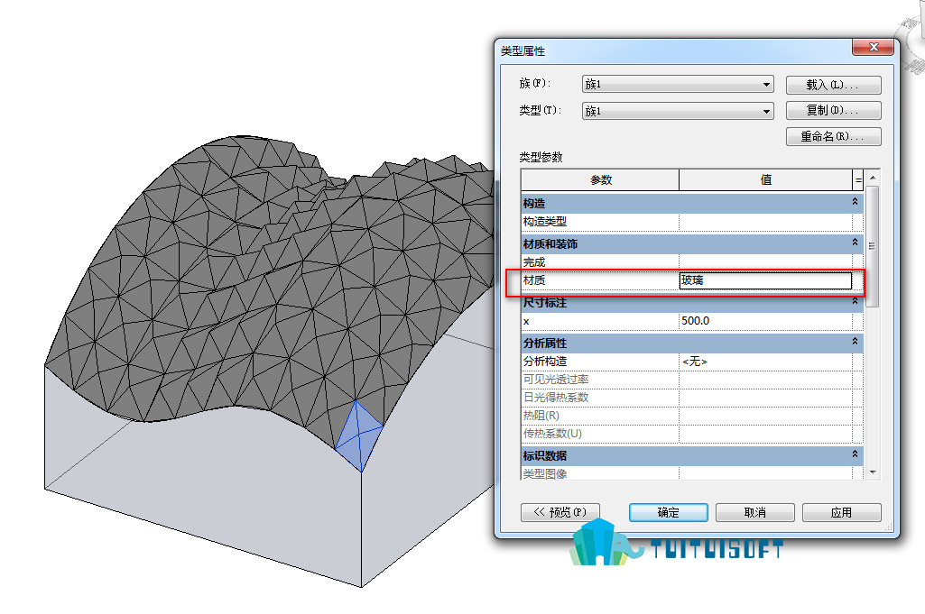Select the 传热系数(U) row
Viewport: 925px width, 614px height.
692,434
